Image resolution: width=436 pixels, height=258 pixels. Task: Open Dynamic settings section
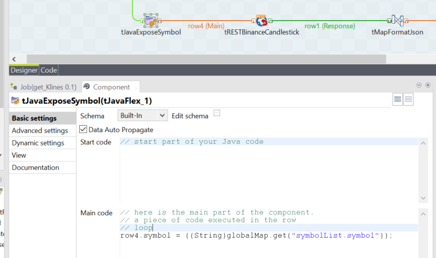tap(43, 143)
